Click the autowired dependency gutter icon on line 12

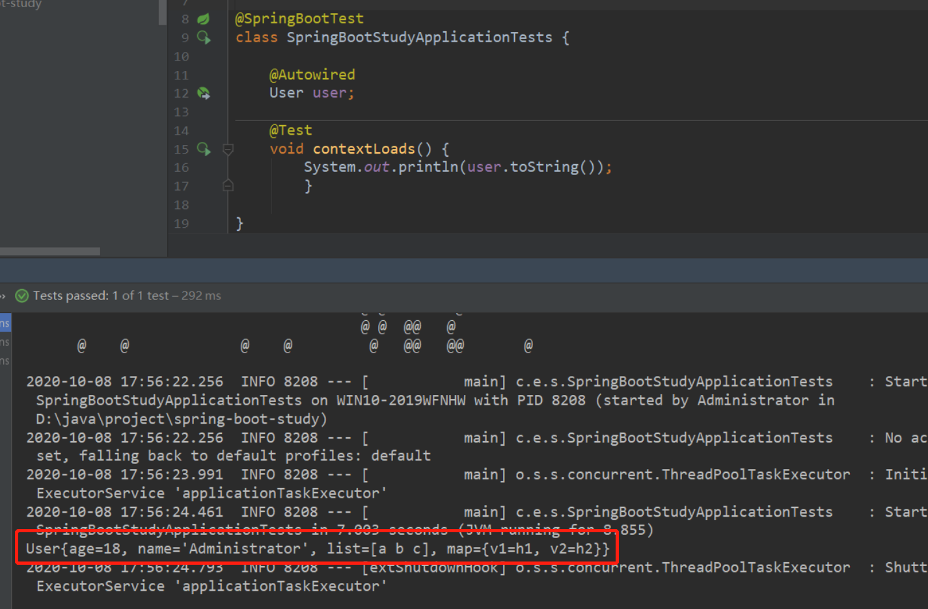tap(204, 94)
